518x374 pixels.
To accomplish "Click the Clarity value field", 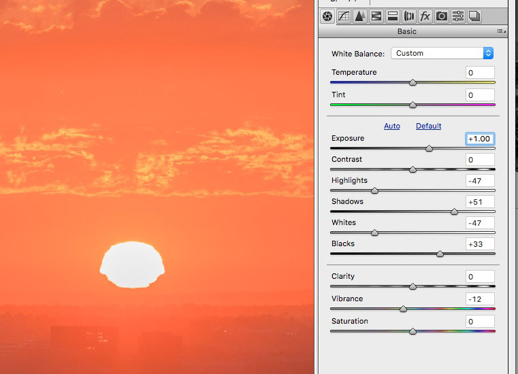I will [x=480, y=277].
